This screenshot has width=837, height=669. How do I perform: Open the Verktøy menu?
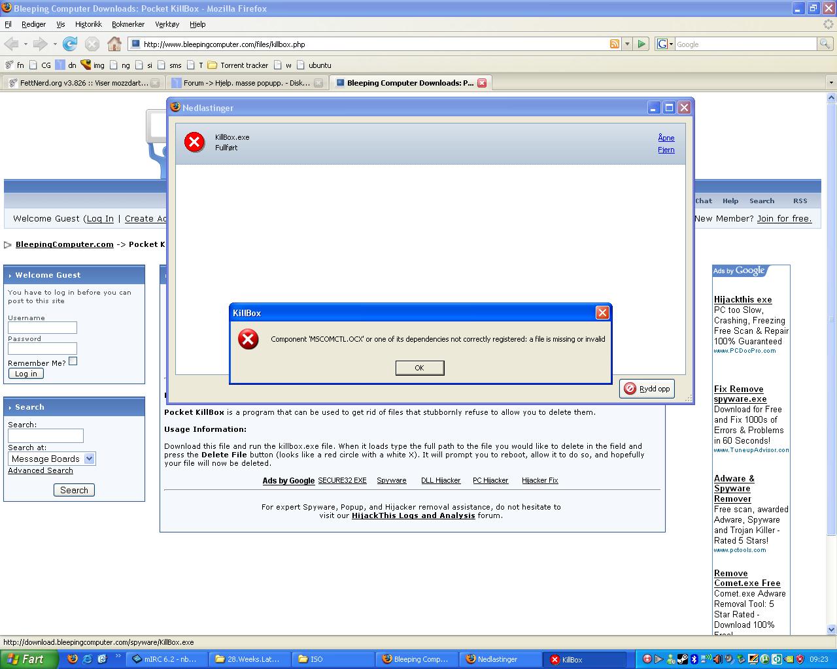tap(167, 24)
